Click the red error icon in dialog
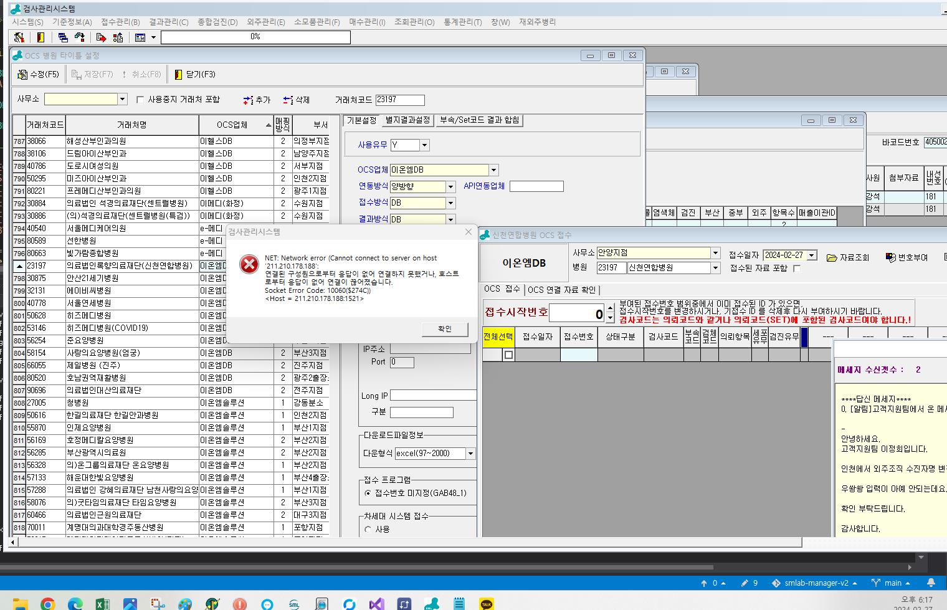Image resolution: width=947 pixels, height=610 pixels. point(249,264)
